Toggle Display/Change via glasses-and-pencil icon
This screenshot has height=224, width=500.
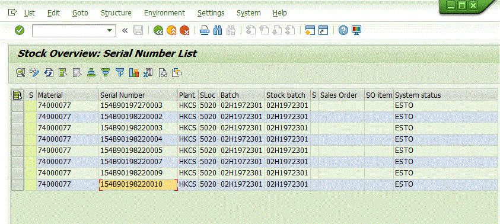click(34, 73)
